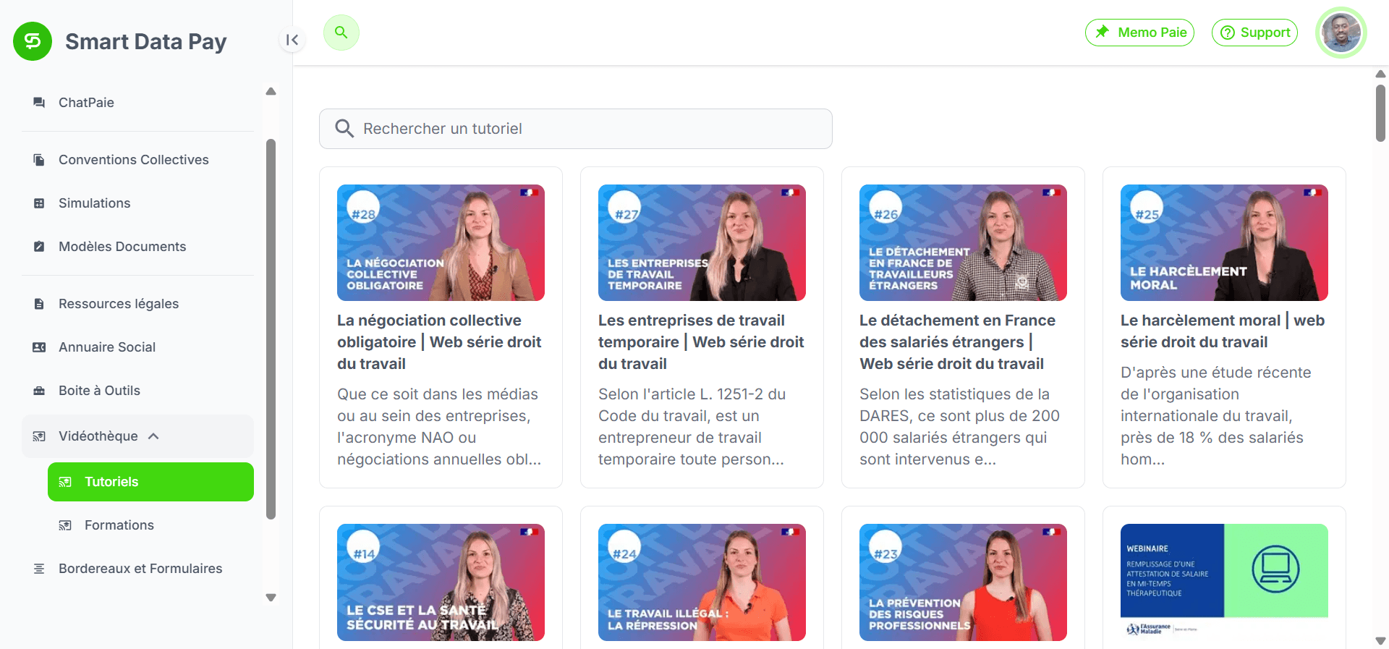Open thumbnail #26 Le détachement en France
1389x649 pixels.
[x=963, y=242]
